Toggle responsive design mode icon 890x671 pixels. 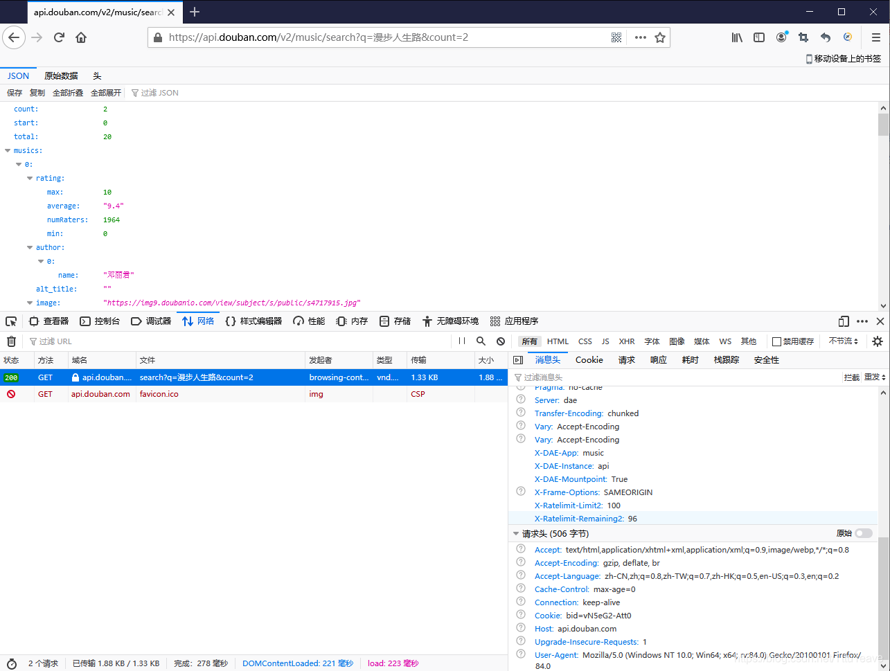pos(844,321)
